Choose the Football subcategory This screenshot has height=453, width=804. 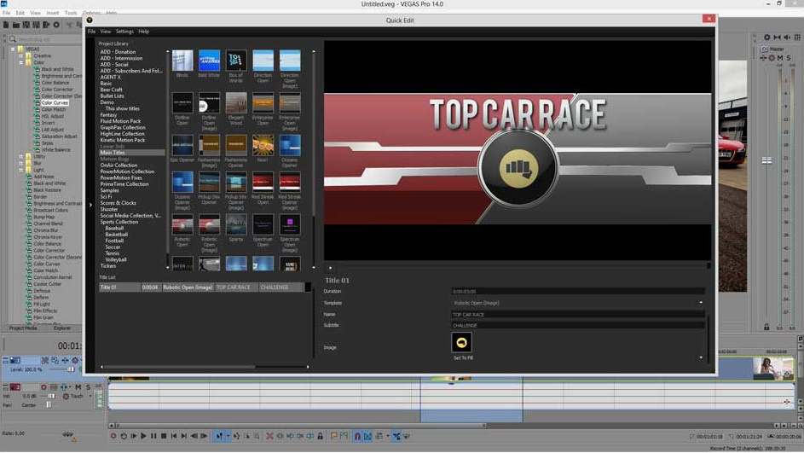pos(114,241)
